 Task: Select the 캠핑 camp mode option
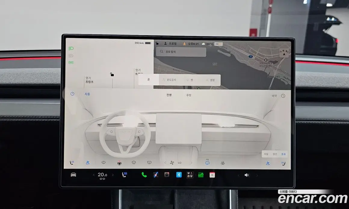point(210,80)
